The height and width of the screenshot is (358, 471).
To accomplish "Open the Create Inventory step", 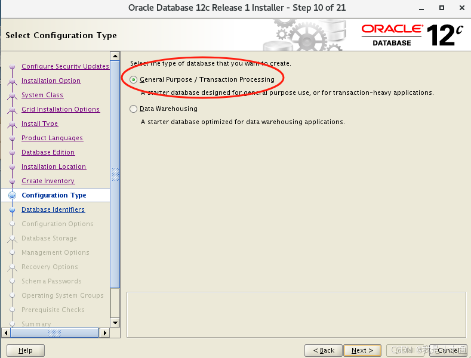I will point(48,181).
